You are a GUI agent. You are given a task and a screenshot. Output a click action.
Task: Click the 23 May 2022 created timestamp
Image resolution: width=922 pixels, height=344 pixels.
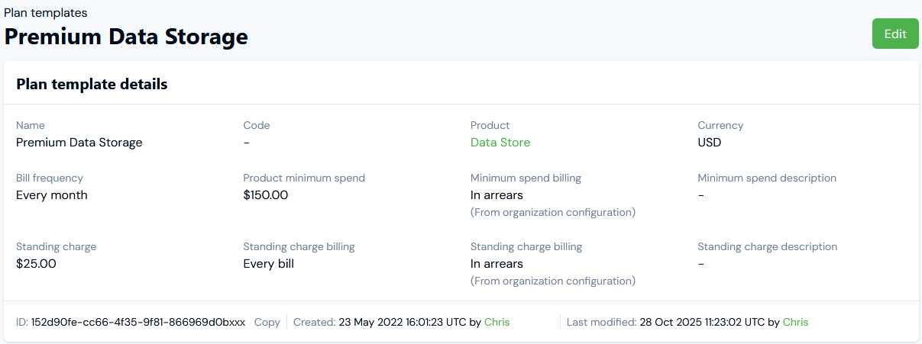click(403, 323)
